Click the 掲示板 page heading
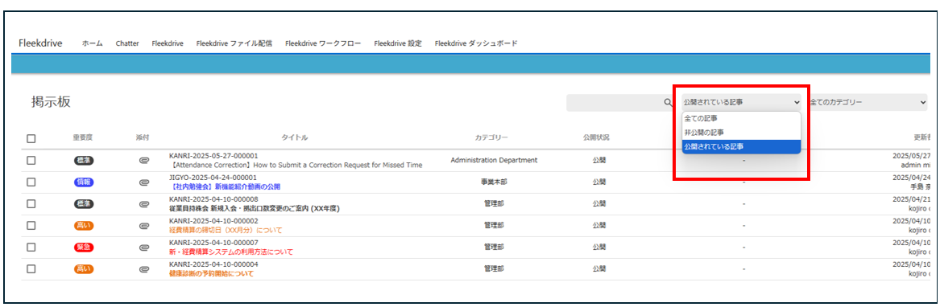This screenshot has width=940, height=307. click(x=51, y=102)
